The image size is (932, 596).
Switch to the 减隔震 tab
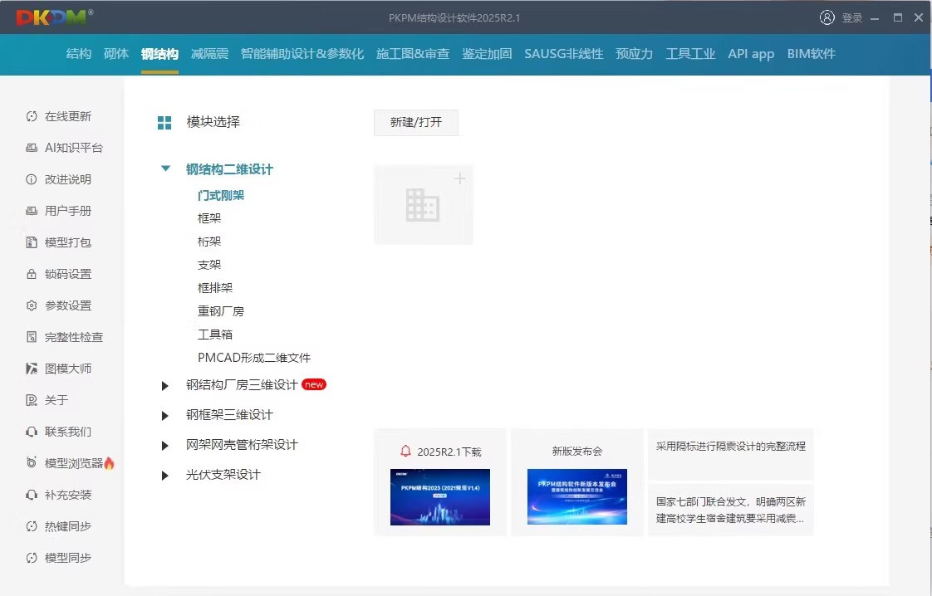tap(209, 54)
